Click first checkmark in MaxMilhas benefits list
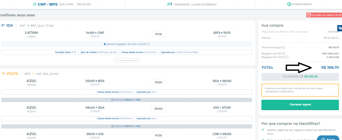The width and height of the screenshot is (342, 140). click(x=263, y=130)
